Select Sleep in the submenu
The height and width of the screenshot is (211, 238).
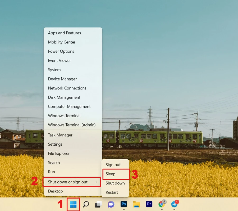click(116, 174)
